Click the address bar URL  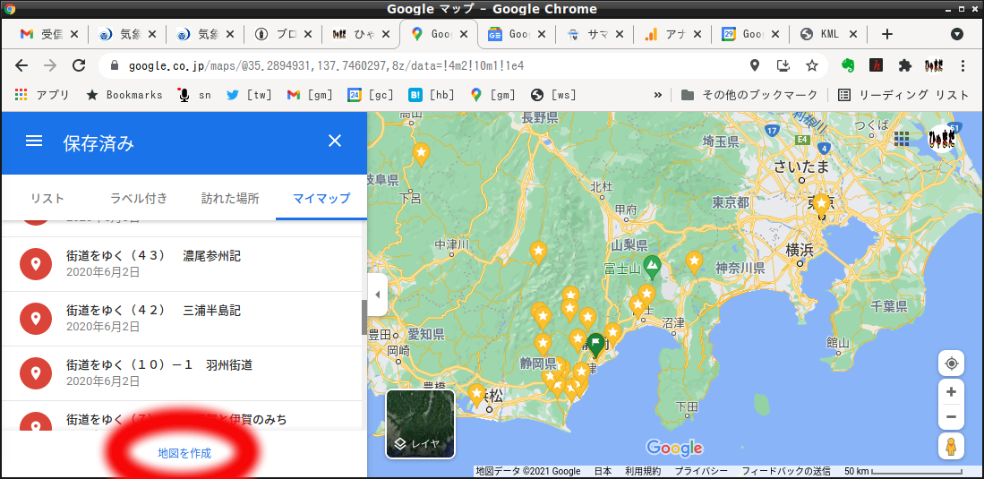coord(326,65)
